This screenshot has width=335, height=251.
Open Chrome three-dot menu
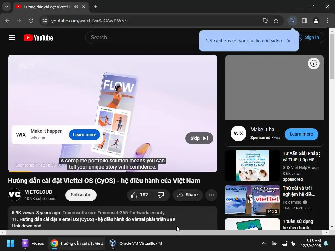[327, 21]
